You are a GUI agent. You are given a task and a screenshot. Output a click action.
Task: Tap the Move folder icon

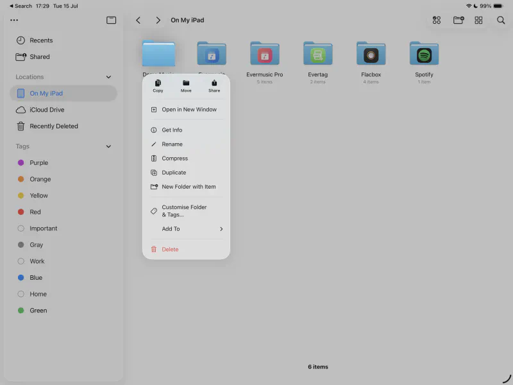click(x=186, y=83)
